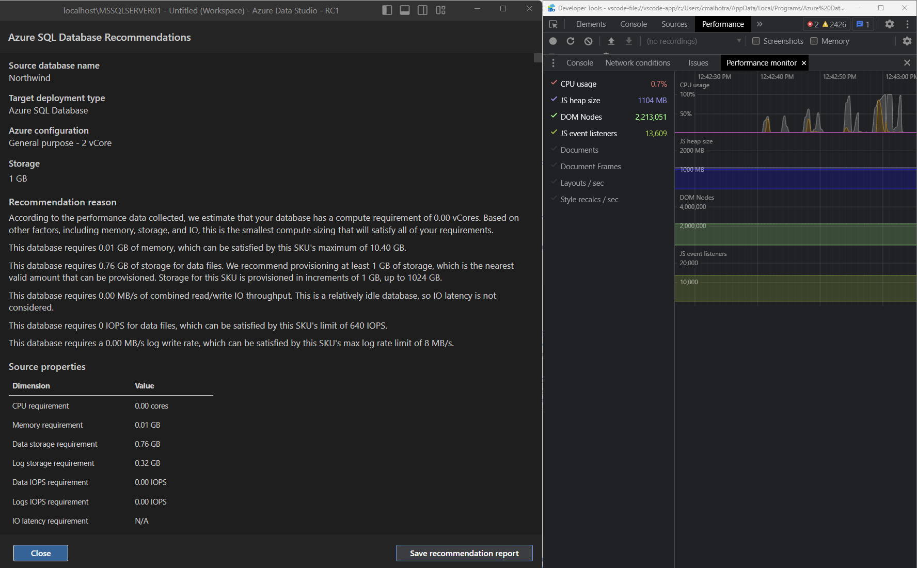Expand more DevTools tabs with the chevron

759,24
